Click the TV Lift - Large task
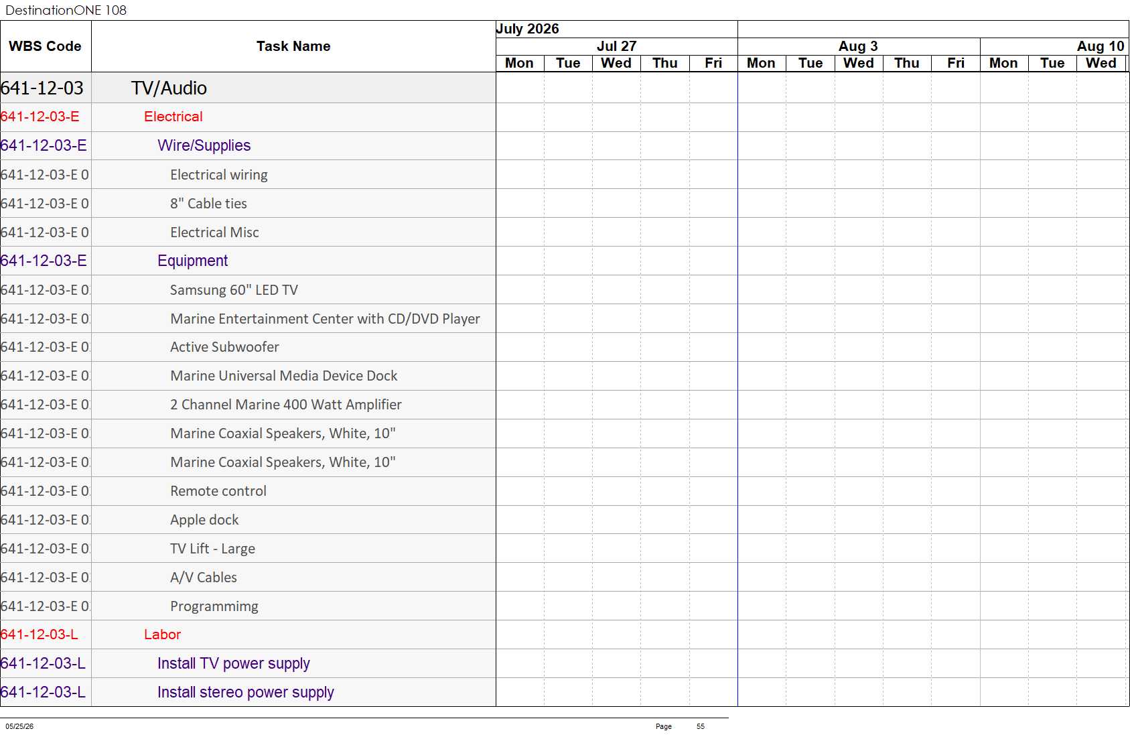This screenshot has height=735, width=1130. pyautogui.click(x=212, y=549)
